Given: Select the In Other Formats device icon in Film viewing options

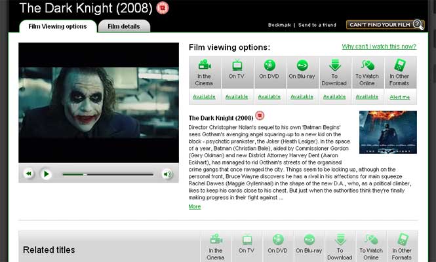Looking at the screenshot, I should pos(399,65).
